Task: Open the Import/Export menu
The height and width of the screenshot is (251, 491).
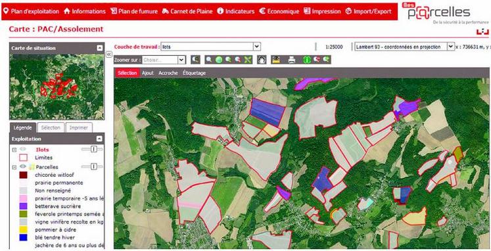Action: [368, 11]
